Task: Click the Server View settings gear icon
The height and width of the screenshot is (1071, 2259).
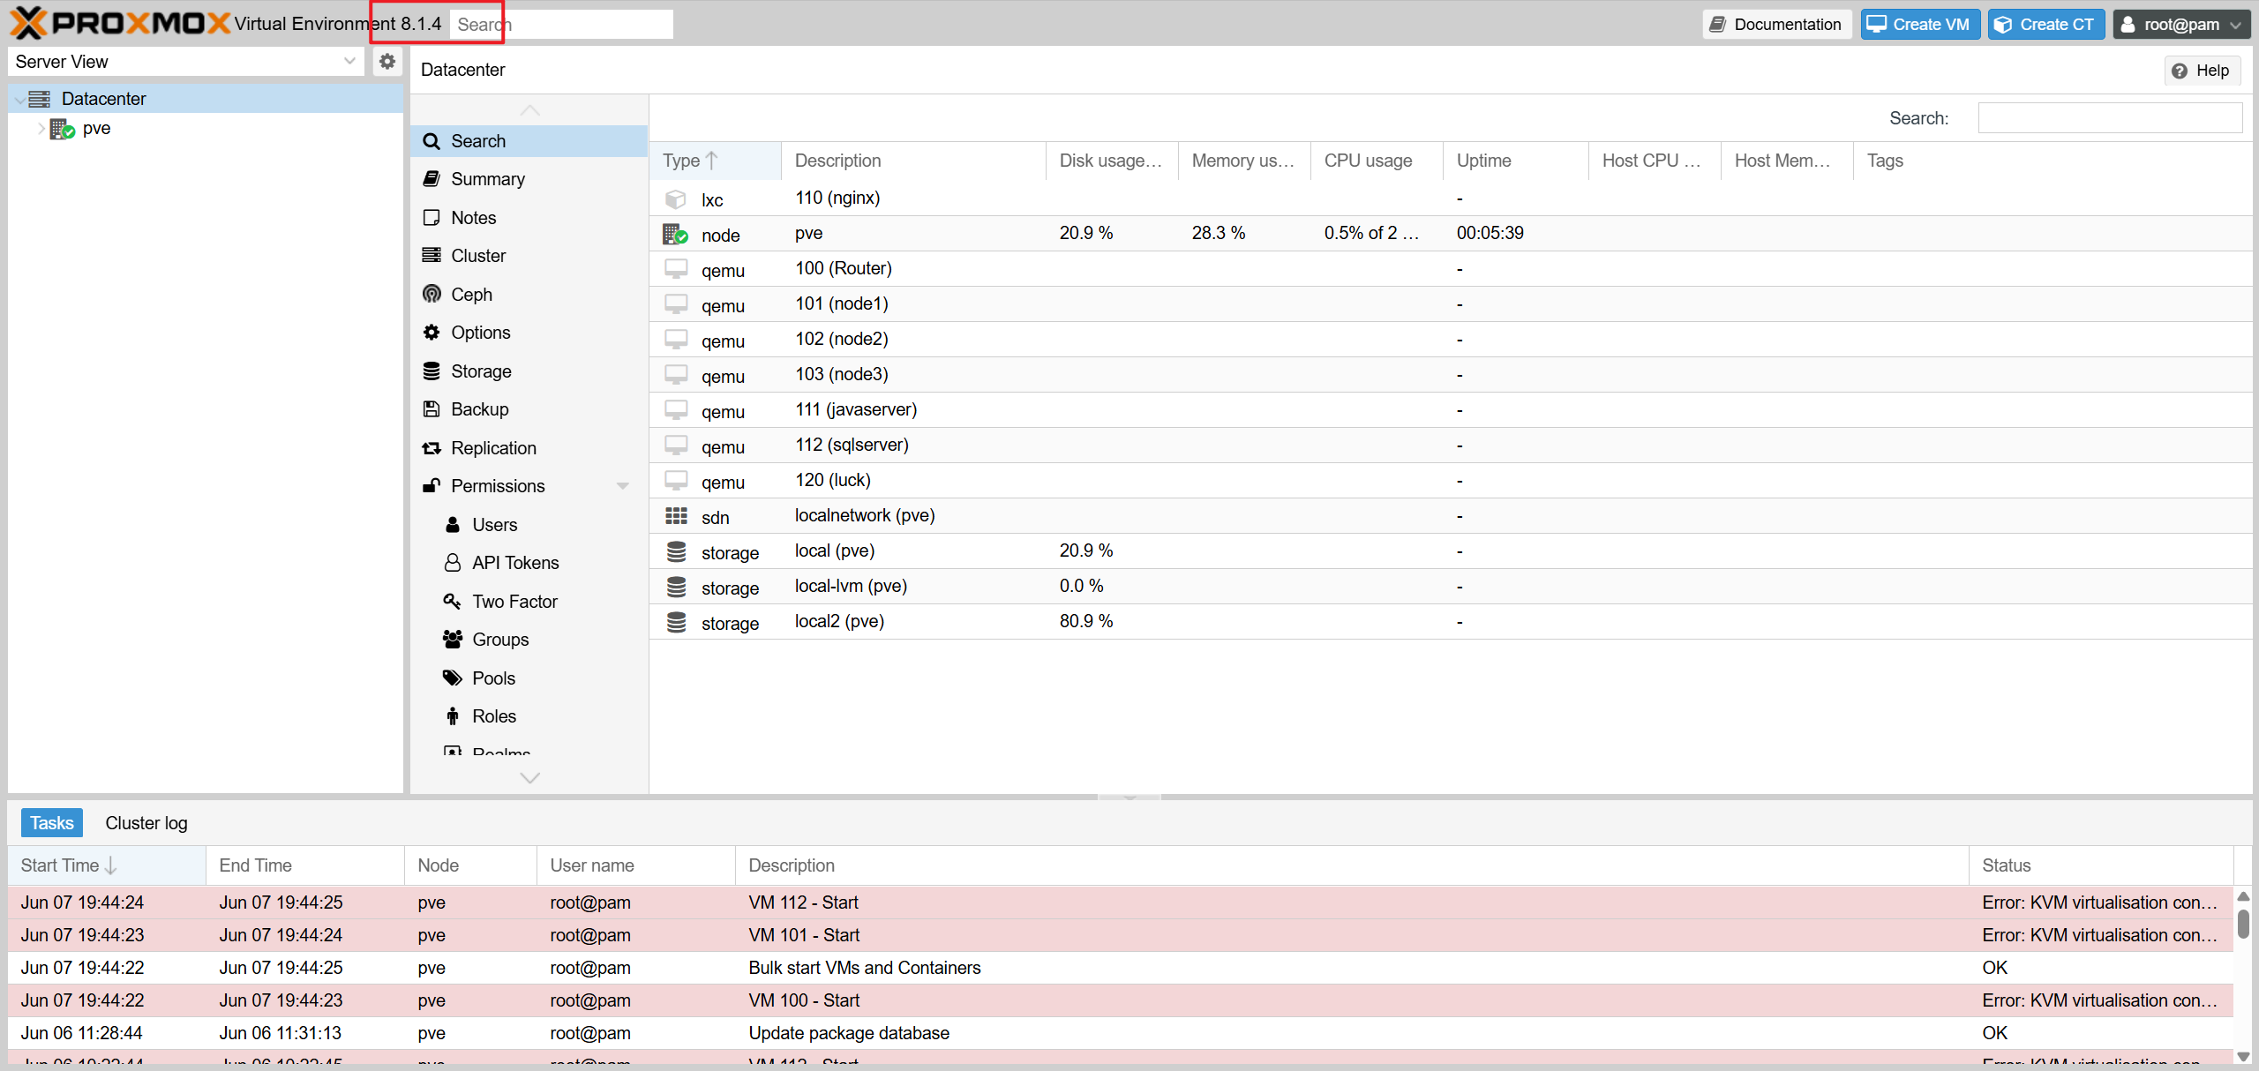Action: (387, 62)
